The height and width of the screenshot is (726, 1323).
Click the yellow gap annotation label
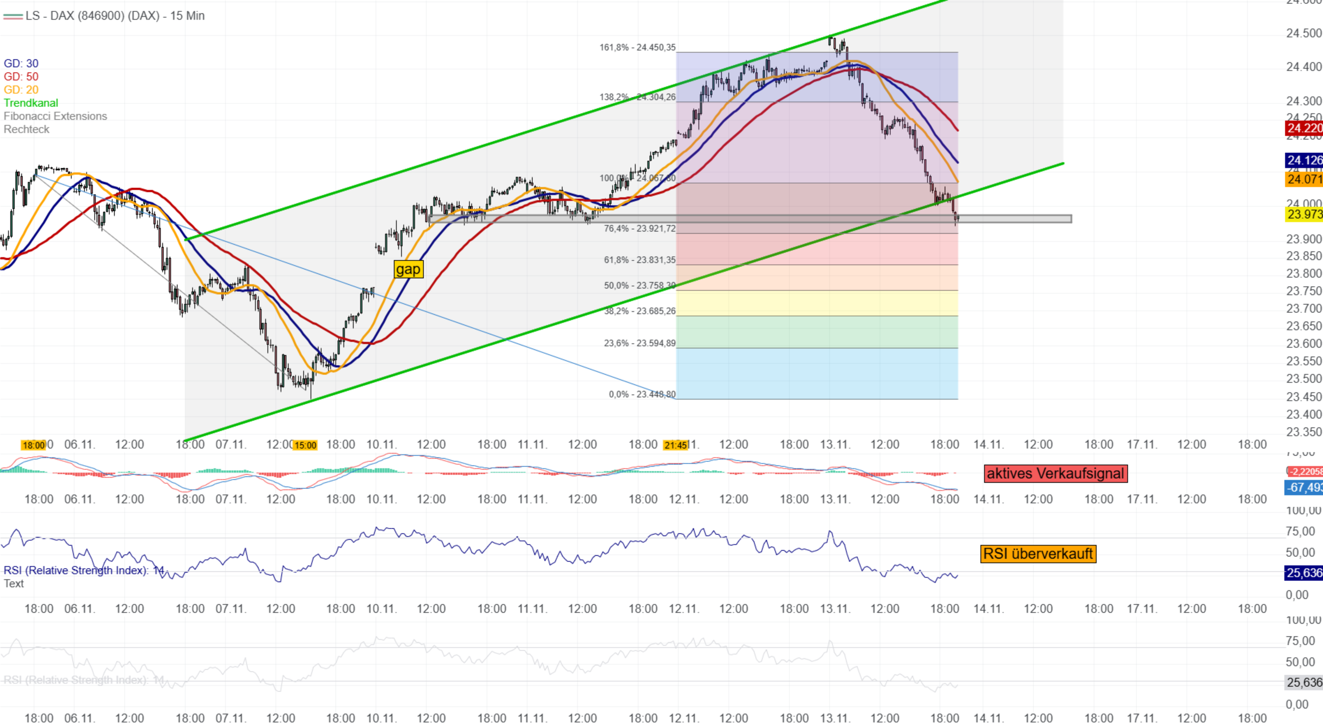[x=408, y=269]
